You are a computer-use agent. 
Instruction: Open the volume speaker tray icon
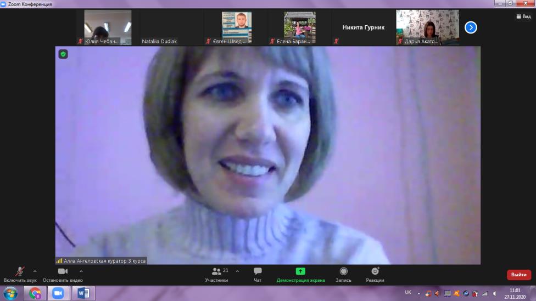tap(494, 293)
